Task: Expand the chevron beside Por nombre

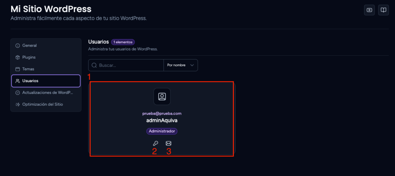Action: pyautogui.click(x=192, y=65)
